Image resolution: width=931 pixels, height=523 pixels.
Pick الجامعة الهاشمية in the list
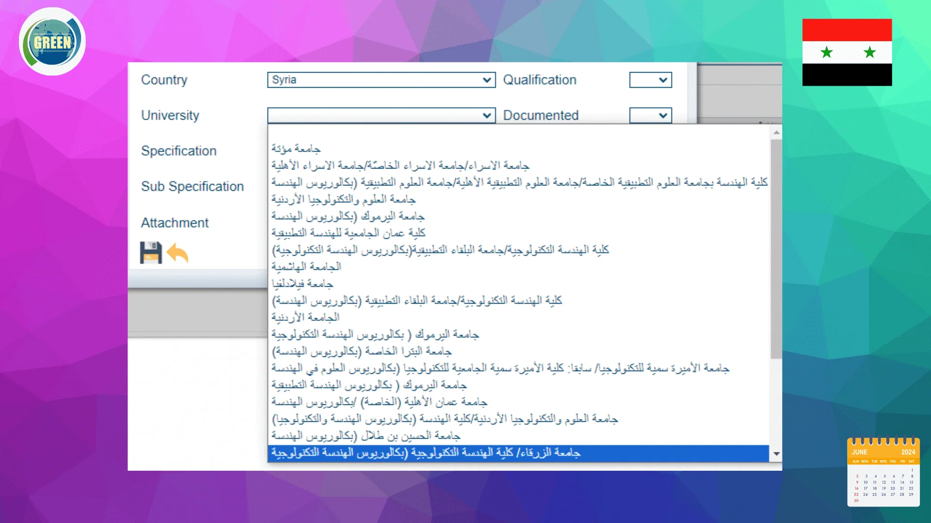click(x=306, y=267)
